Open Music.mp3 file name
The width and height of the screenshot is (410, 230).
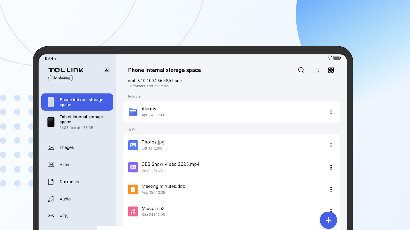tap(153, 208)
